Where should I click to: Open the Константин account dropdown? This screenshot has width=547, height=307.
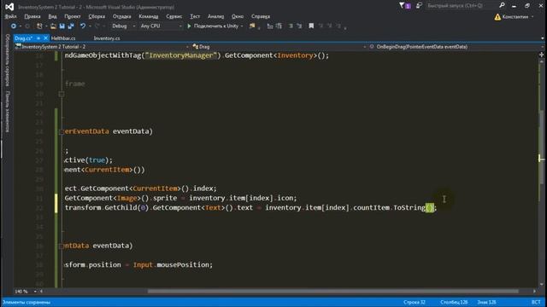click(517, 17)
